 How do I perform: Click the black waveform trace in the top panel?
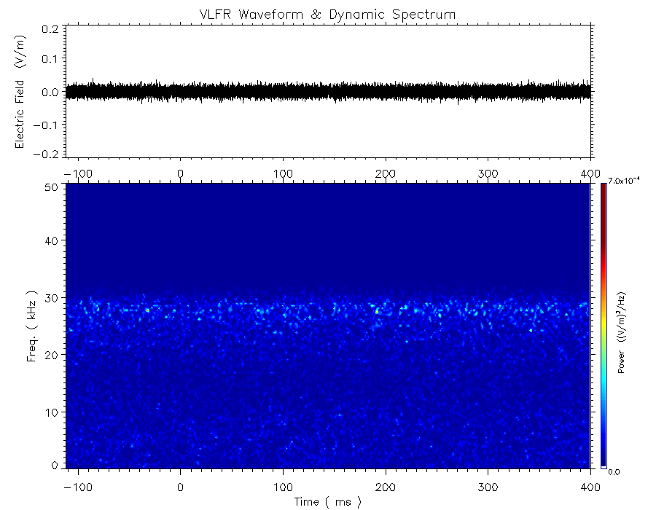click(x=328, y=92)
